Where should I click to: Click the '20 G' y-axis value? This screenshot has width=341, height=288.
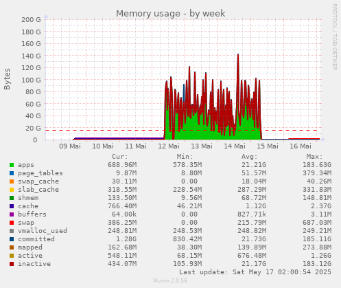(33, 128)
